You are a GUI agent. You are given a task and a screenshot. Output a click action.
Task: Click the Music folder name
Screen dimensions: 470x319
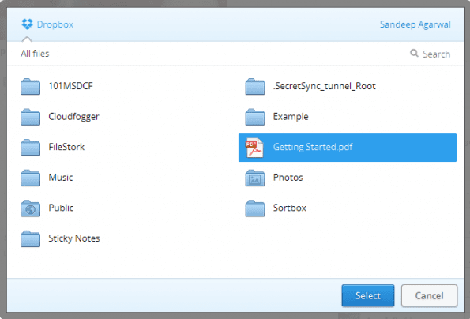pos(61,178)
